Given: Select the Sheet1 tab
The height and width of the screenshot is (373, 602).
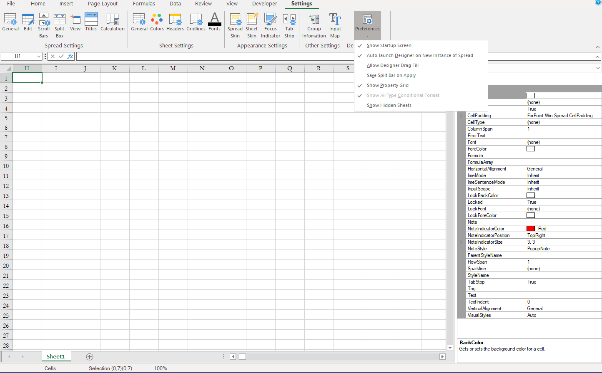Looking at the screenshot, I should coord(55,357).
